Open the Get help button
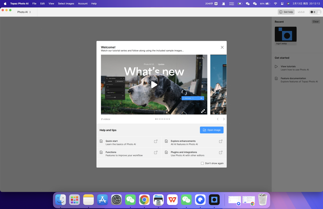Image resolution: width=323 pixels, height=209 pixels. coord(286,12)
